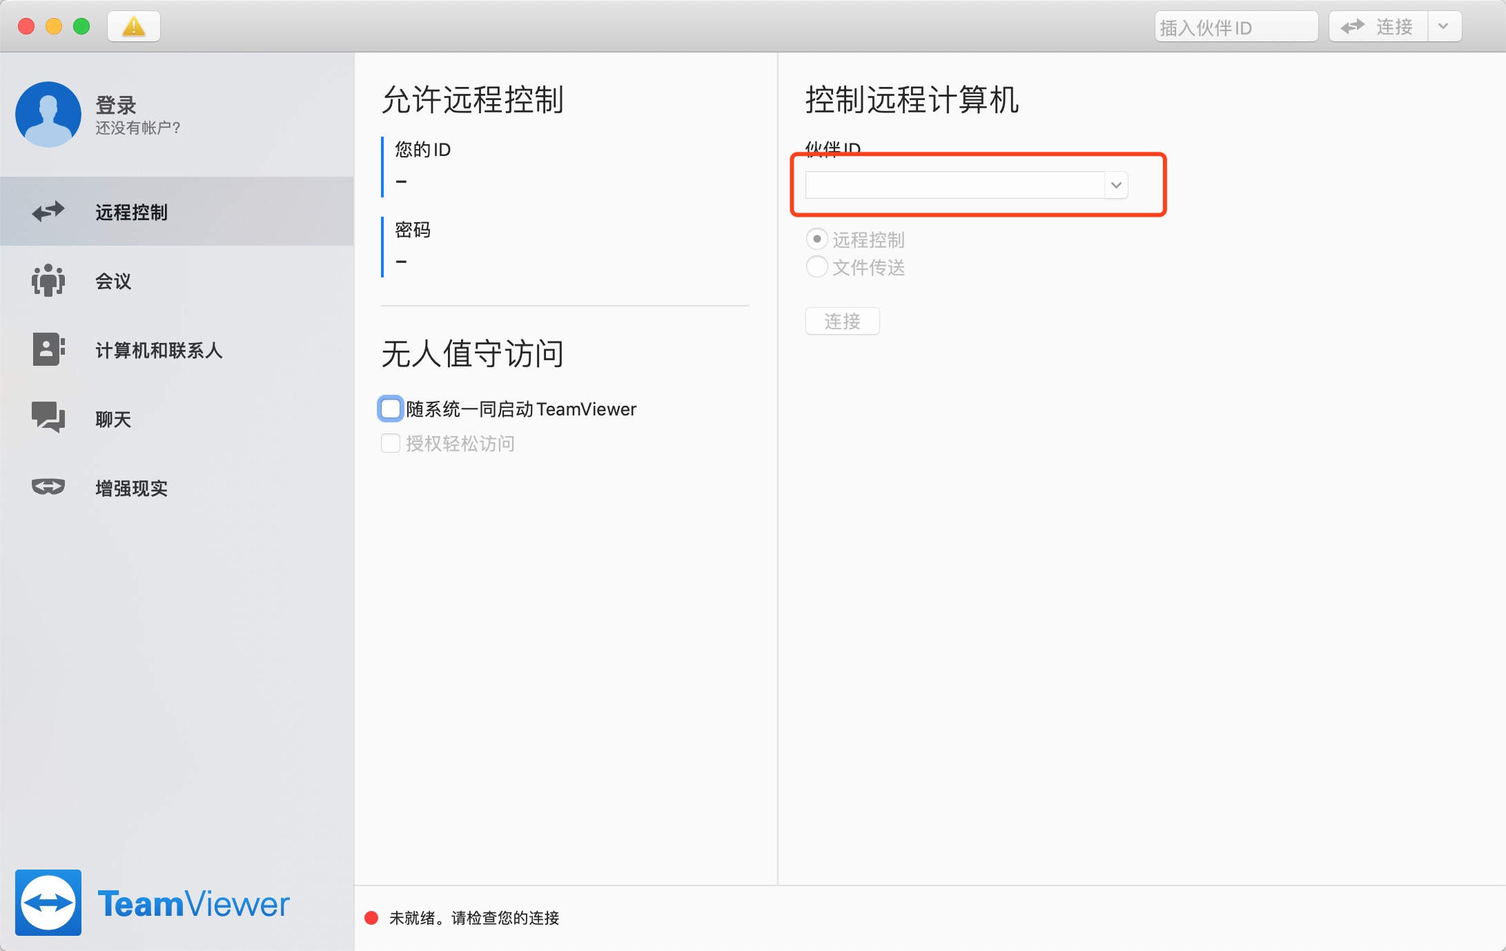Image resolution: width=1506 pixels, height=951 pixels.
Task: Click the Augmented Reality glasses icon
Action: (x=48, y=487)
